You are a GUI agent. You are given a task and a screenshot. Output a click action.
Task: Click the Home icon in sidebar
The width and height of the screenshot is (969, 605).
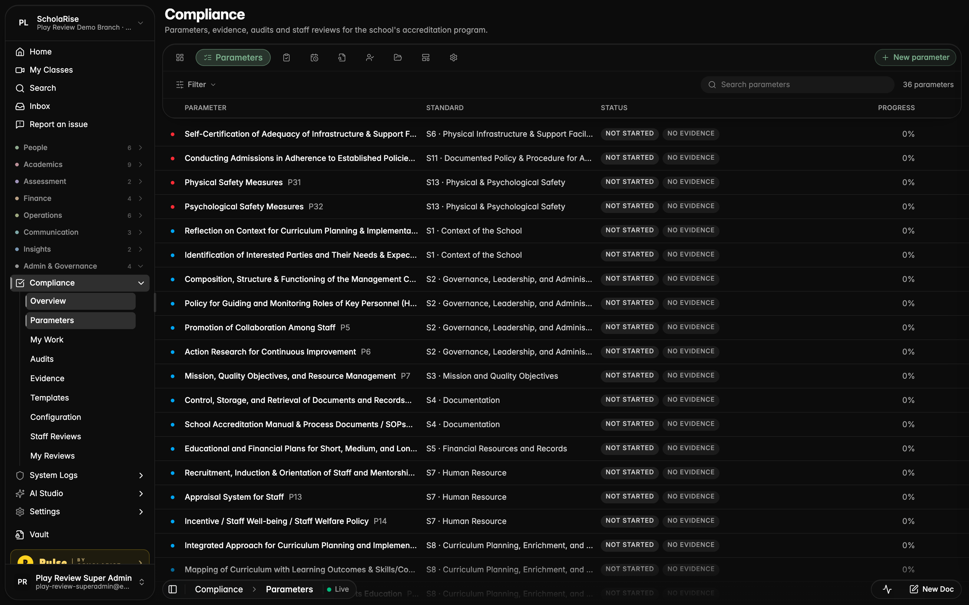pos(20,52)
